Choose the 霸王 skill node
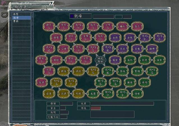This screenshot has width=179, height=126. coord(137,26)
